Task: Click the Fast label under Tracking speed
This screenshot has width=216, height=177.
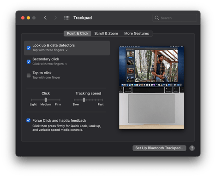Action: pos(101,105)
